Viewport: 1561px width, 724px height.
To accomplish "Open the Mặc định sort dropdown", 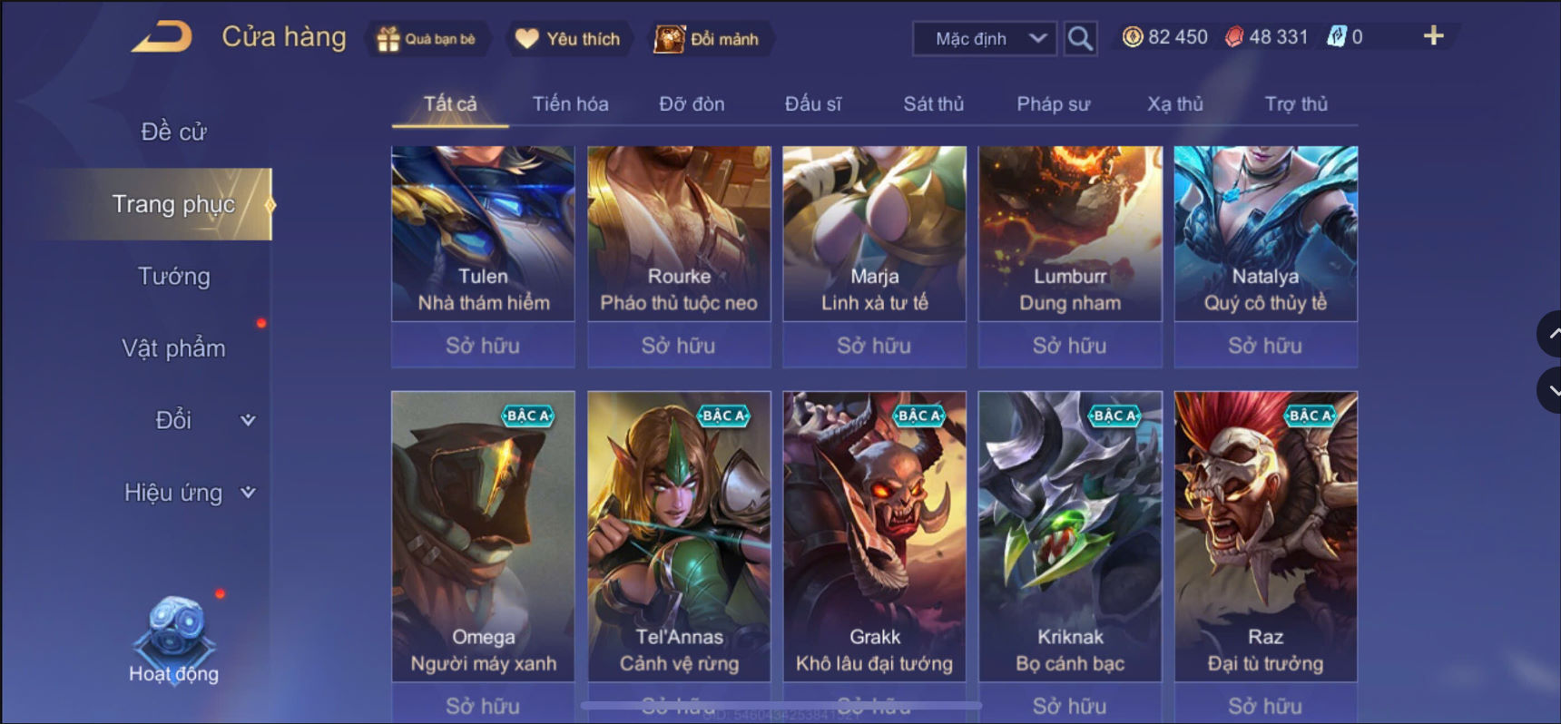I will coord(985,39).
